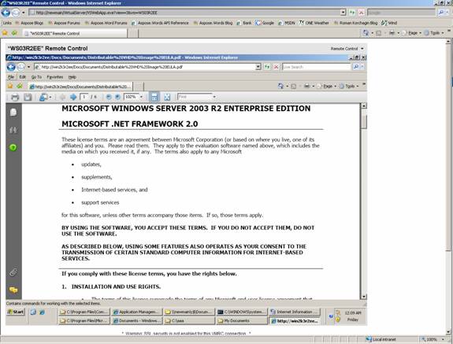Open the Pages panel icon in PDF sidebar

pyautogui.click(x=13, y=113)
